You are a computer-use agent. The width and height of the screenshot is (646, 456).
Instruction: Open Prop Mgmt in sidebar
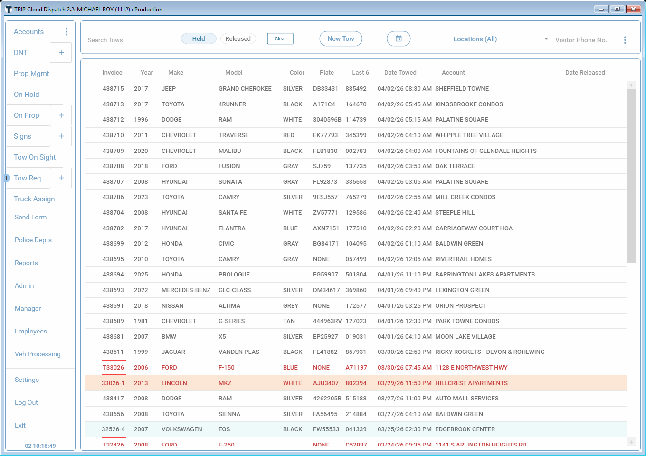tap(31, 74)
